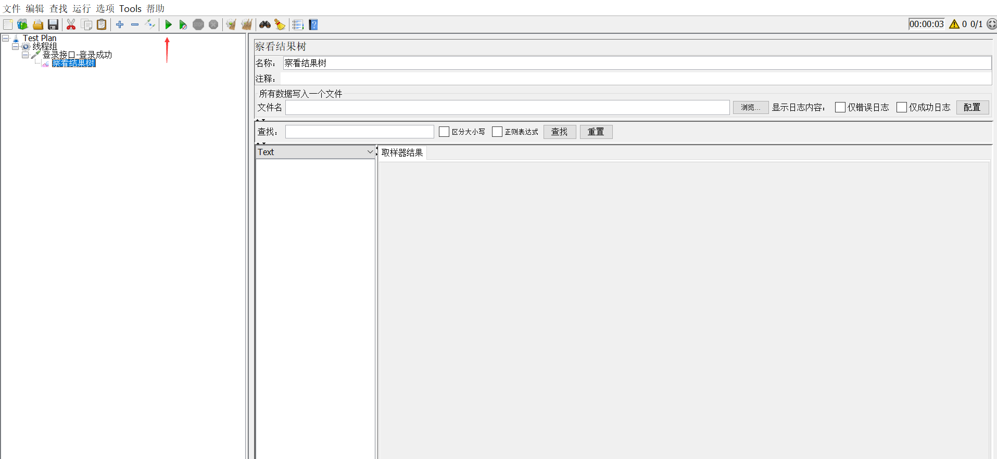Click the 0/1 thread count text
This screenshot has width=997, height=459.
click(976, 24)
